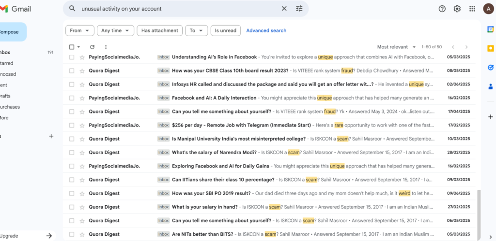
Task: Star the Understanding AI's Role in Facebook email
Action: point(82,57)
